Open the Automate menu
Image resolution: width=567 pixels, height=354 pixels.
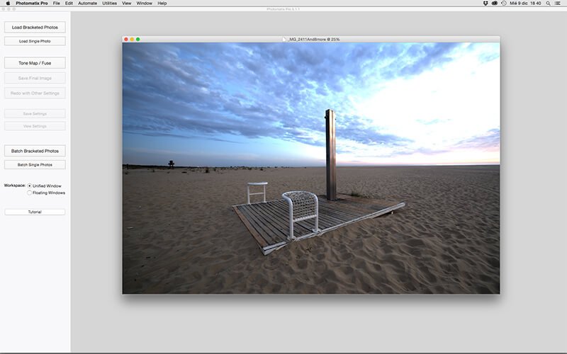point(87,4)
